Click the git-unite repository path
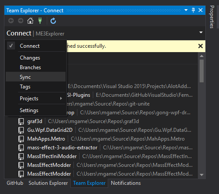This screenshot has width=219, height=194. [x=108, y=104]
